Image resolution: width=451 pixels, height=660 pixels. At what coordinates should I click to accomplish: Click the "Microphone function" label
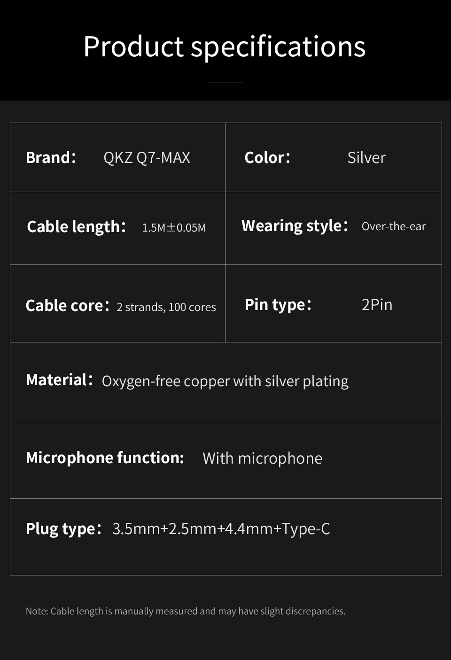pos(105,458)
